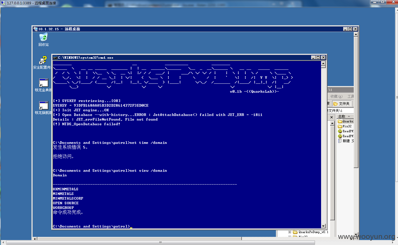Click cmd window scrollbar up arrow
This screenshot has height=245, width=398.
[323, 63]
